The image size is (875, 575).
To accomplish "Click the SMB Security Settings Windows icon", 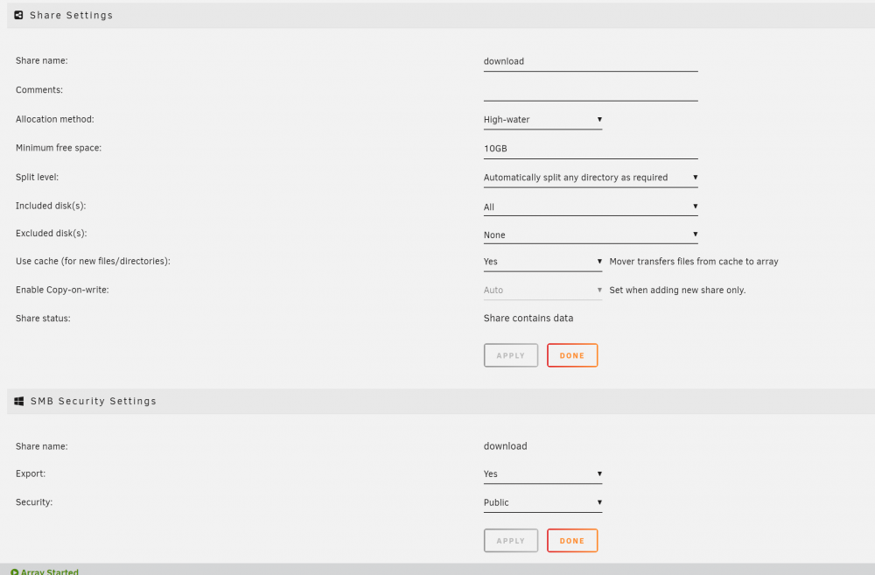I will pyautogui.click(x=19, y=401).
